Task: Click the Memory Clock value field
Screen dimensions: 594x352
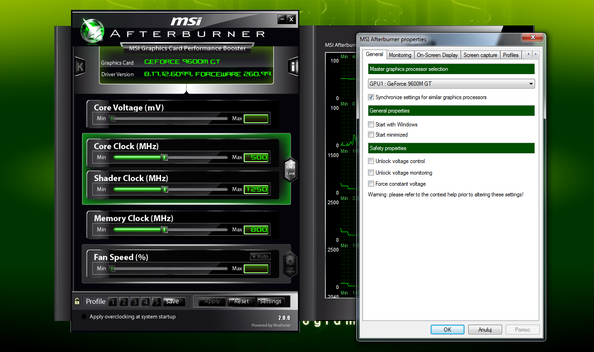Action: coord(256,230)
